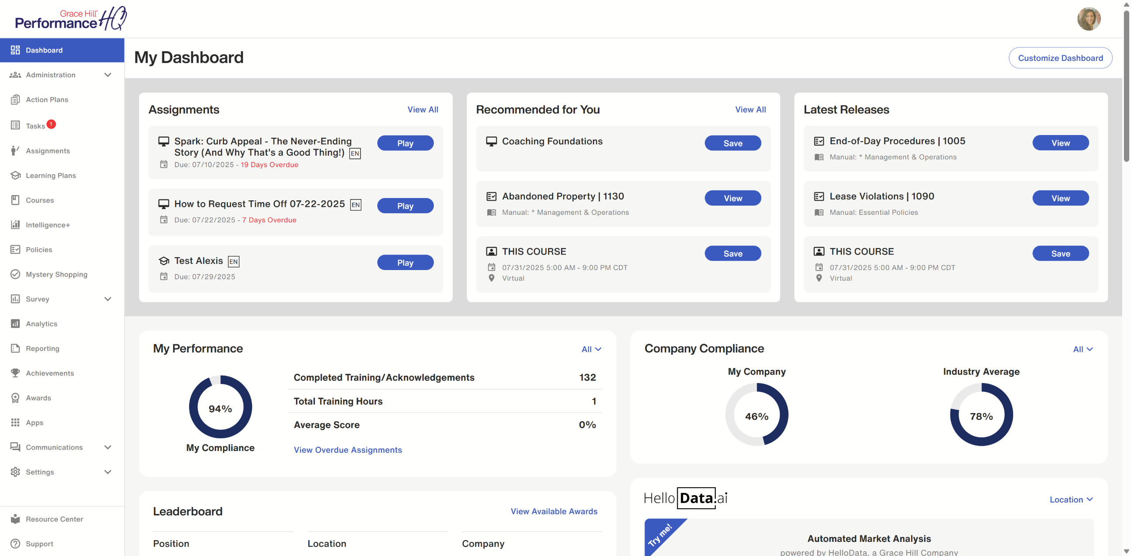Viewport: 1131px width, 556px height.
Task: Expand the Survey submenu arrow
Action: [x=107, y=299]
